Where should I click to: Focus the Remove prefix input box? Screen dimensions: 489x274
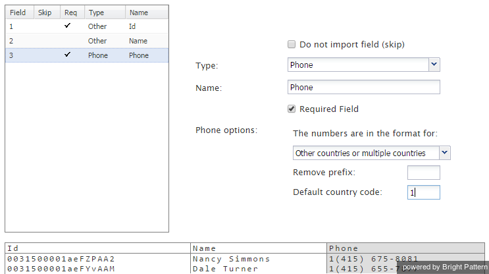(x=423, y=173)
